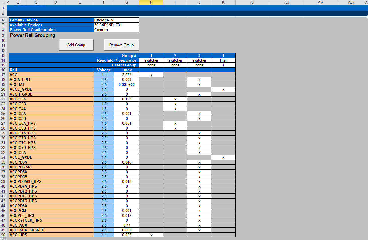Select the Family / Device value Cyclone_V
The height and width of the screenshot is (240, 368).
point(116,20)
